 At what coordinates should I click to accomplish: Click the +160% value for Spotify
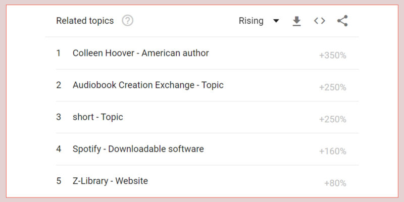click(x=333, y=151)
